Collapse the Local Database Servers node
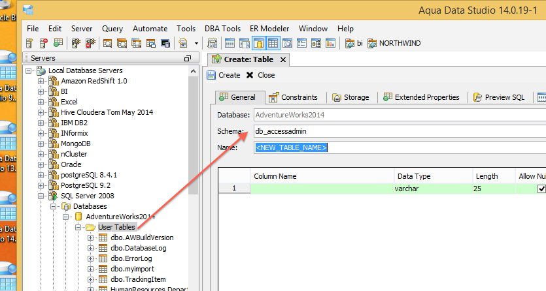This screenshot has width=546, height=291. [x=29, y=71]
